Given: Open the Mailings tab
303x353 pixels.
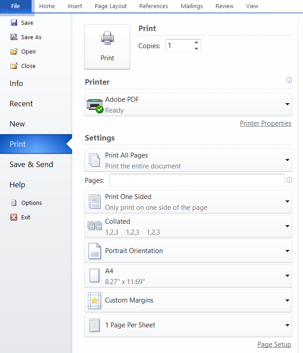Looking at the screenshot, I should [192, 6].
